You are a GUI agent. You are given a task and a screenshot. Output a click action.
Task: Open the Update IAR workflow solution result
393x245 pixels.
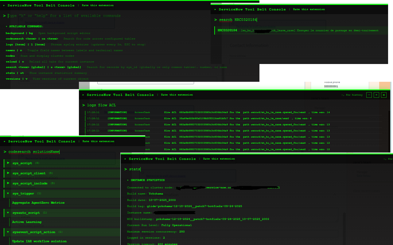[x=39, y=241]
